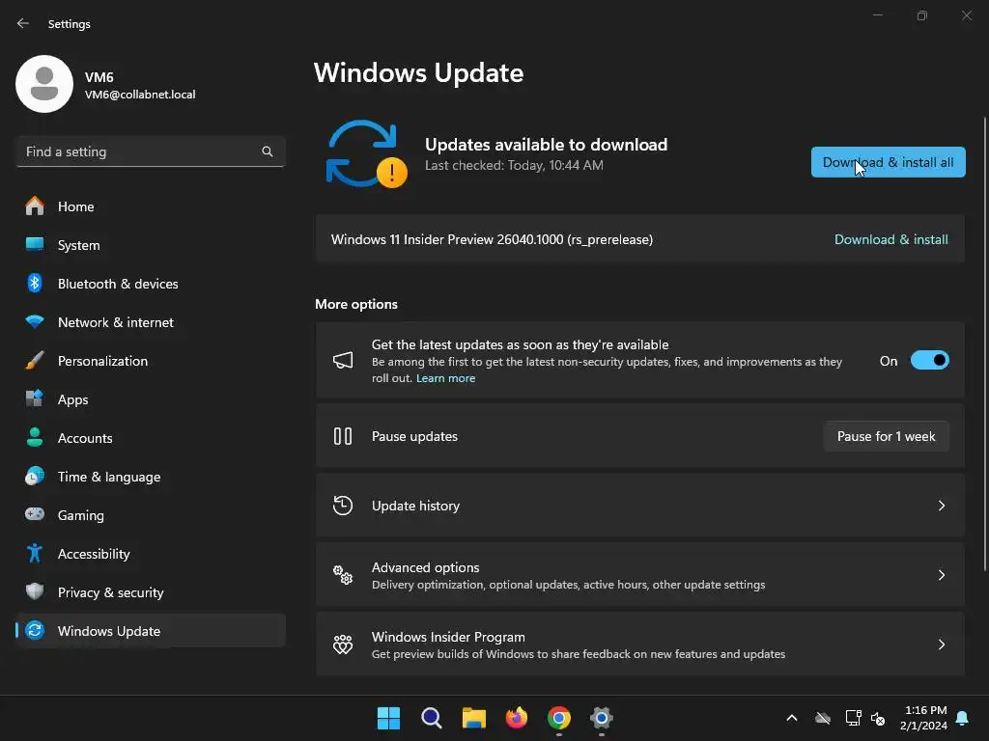Click the VM6 user profile avatar
This screenshot has width=989, height=741.
pyautogui.click(x=44, y=84)
